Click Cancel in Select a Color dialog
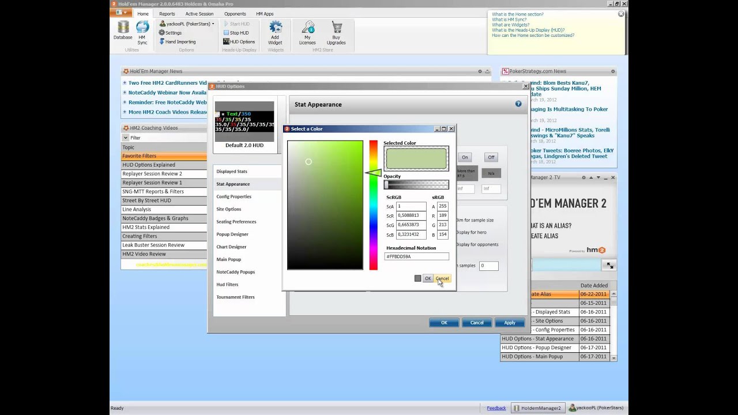Screen dimensions: 738x415 (x=442, y=278)
